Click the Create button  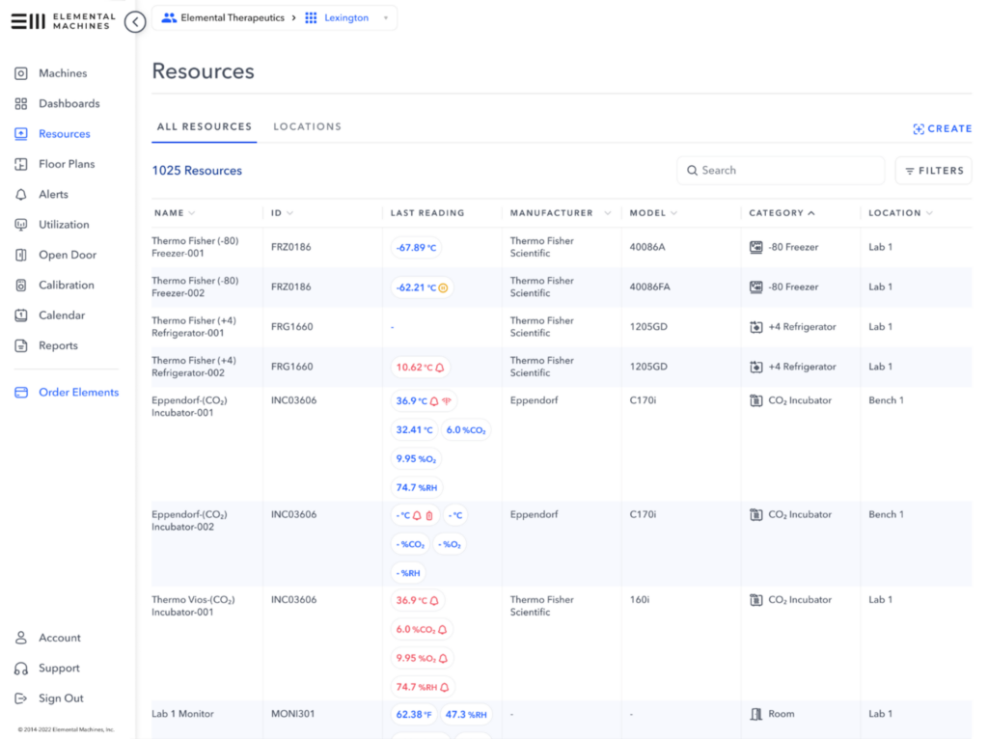point(942,128)
